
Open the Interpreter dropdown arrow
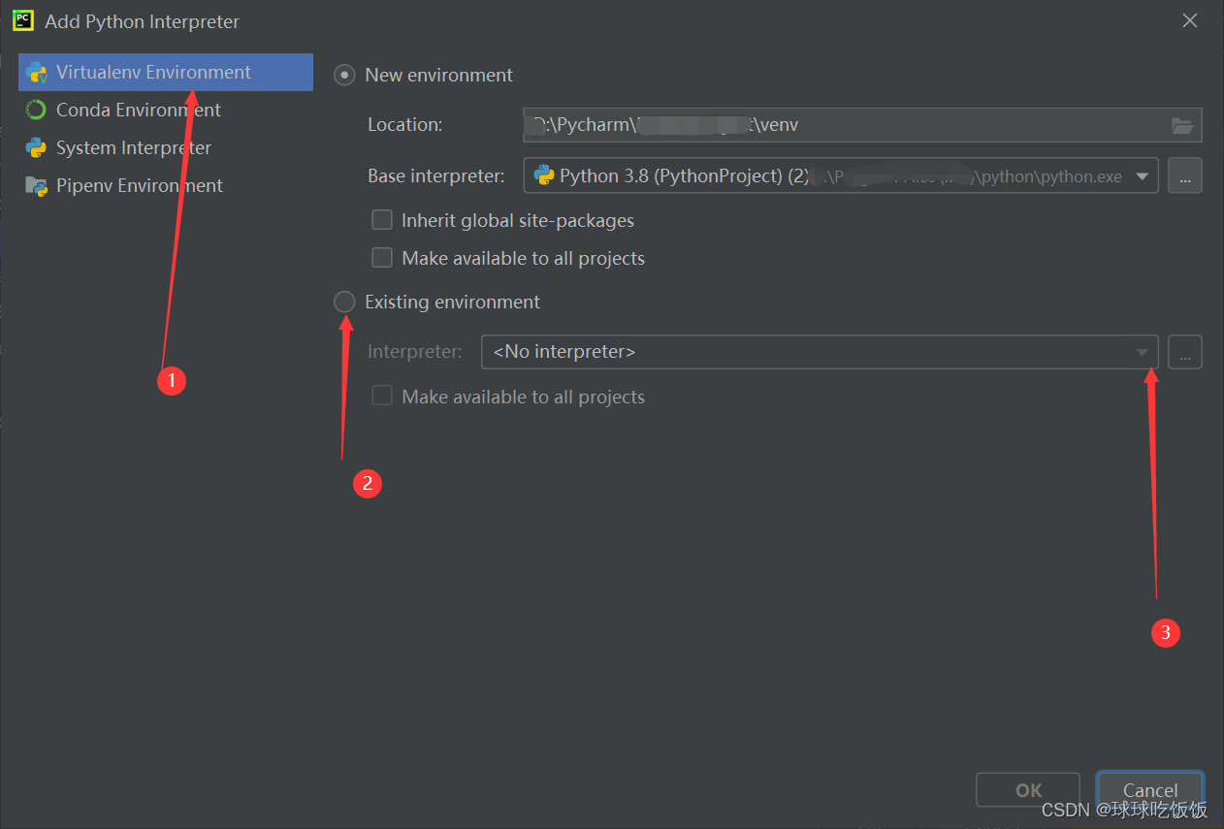click(x=1142, y=353)
